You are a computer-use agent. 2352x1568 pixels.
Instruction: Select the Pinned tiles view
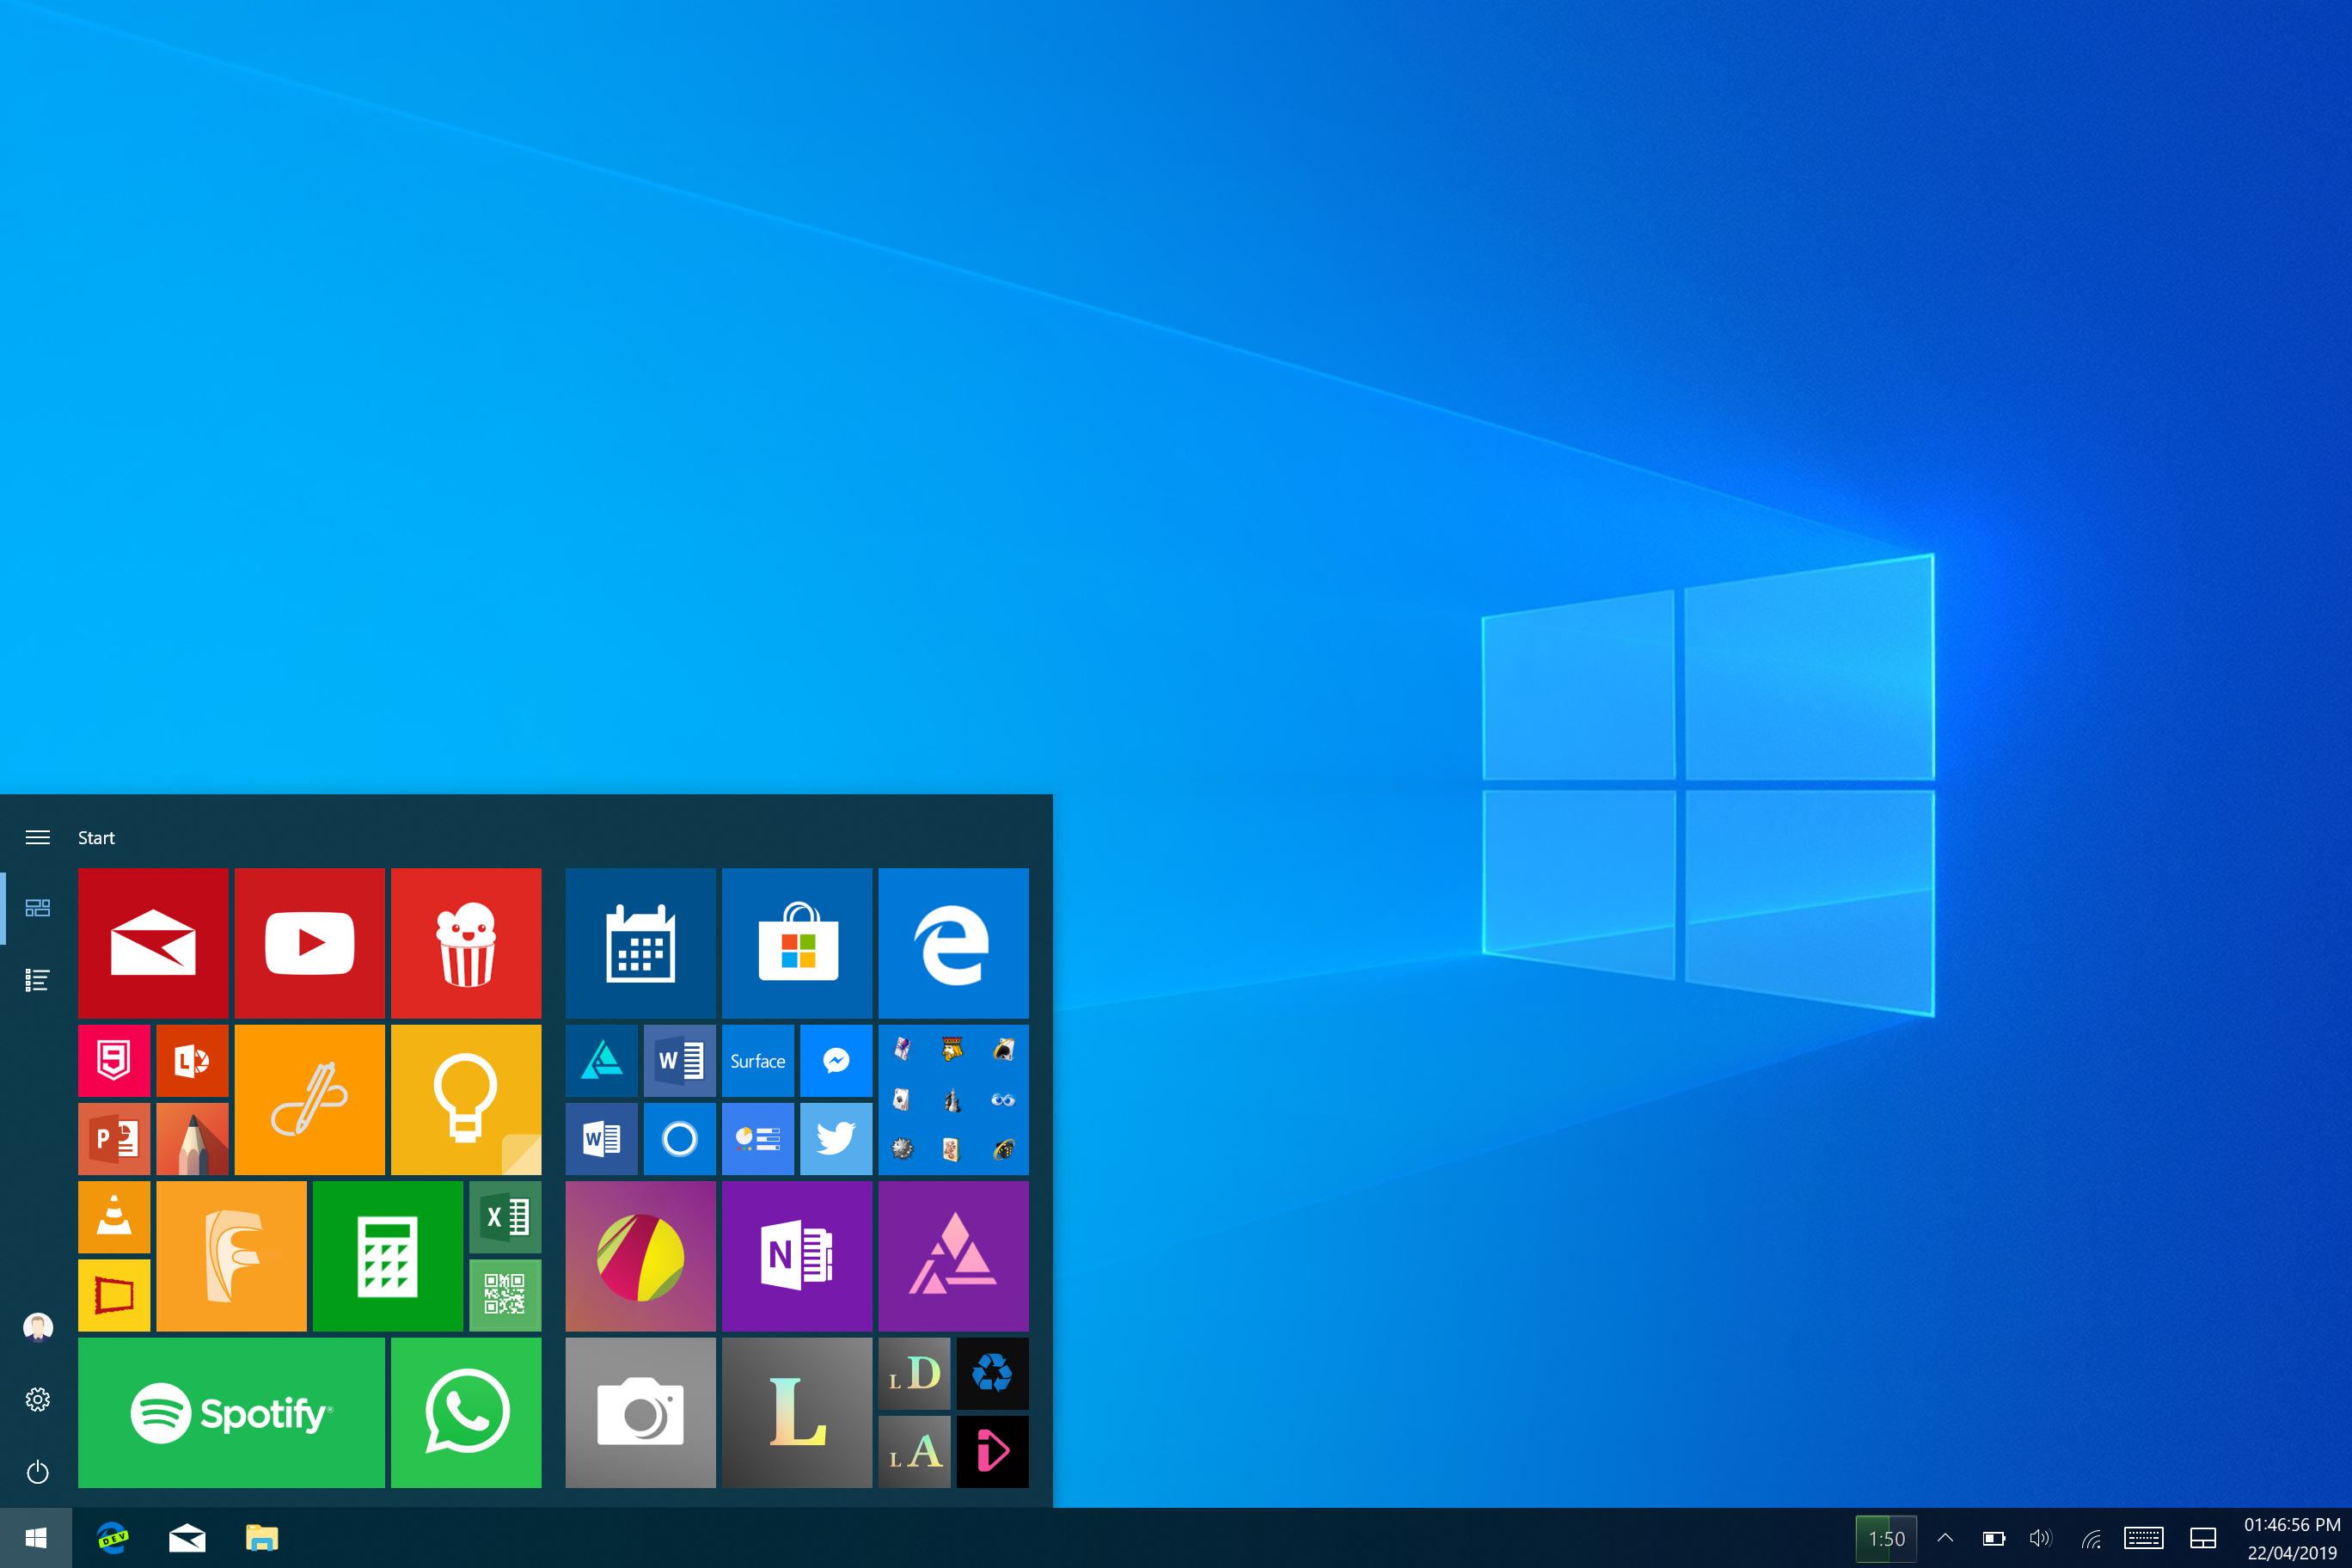click(38, 908)
